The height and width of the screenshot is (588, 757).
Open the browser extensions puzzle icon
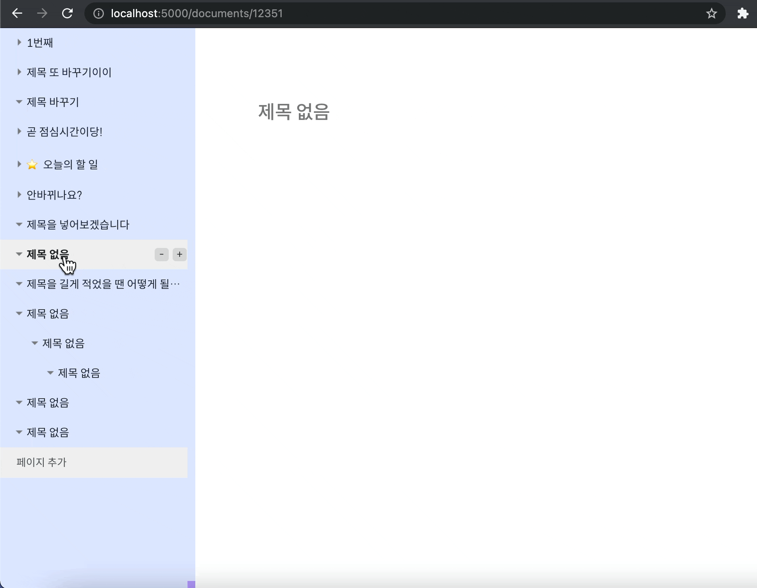[x=743, y=14]
